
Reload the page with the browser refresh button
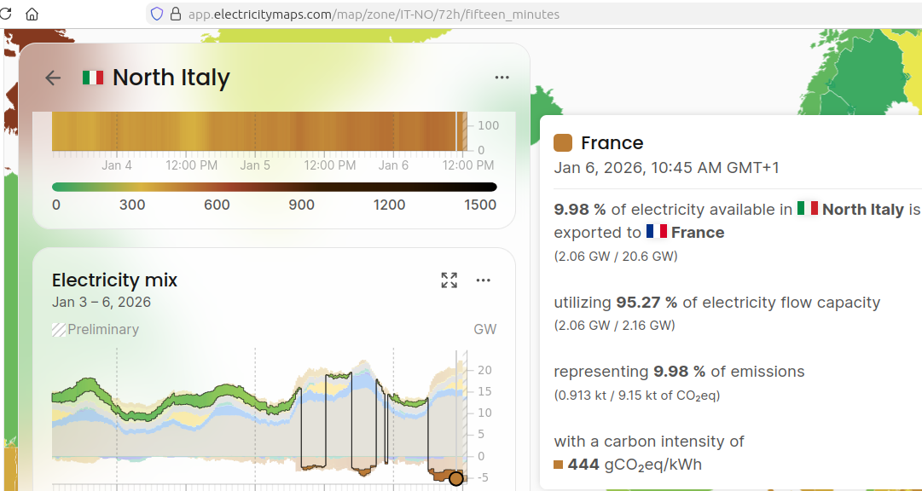[x=7, y=14]
